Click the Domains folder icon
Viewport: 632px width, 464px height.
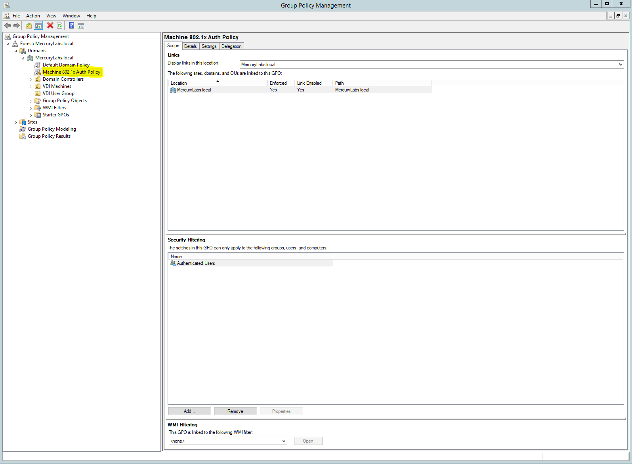[x=23, y=51]
